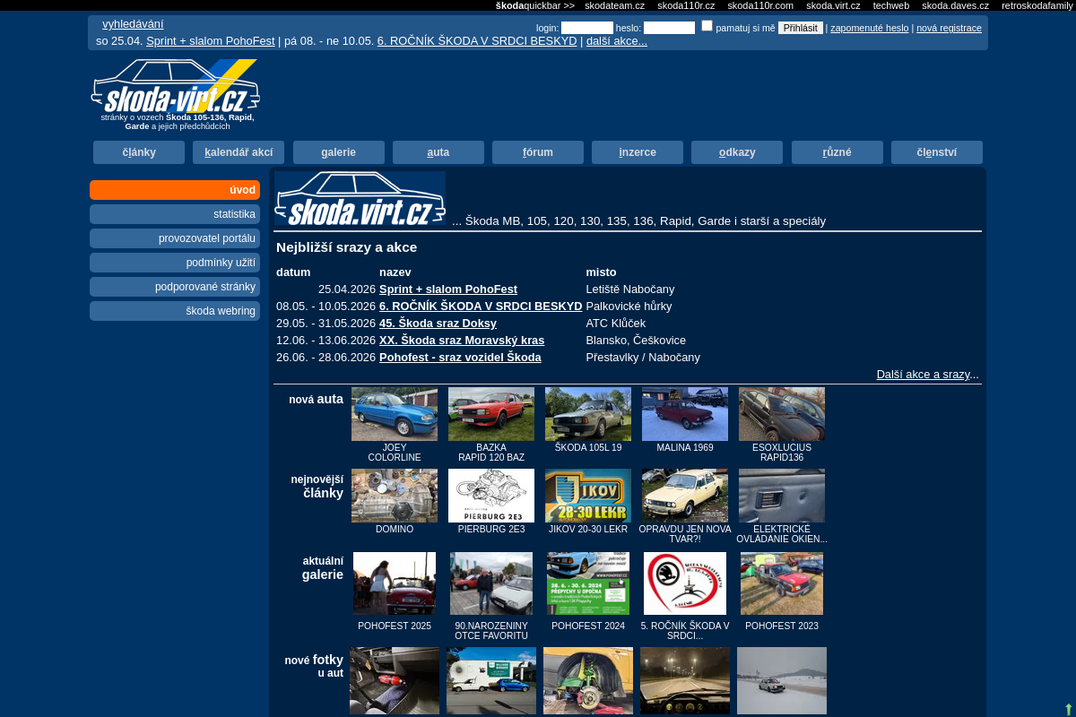Select statistika in the left sidebar
This screenshot has width=1076, height=717.
point(175,214)
